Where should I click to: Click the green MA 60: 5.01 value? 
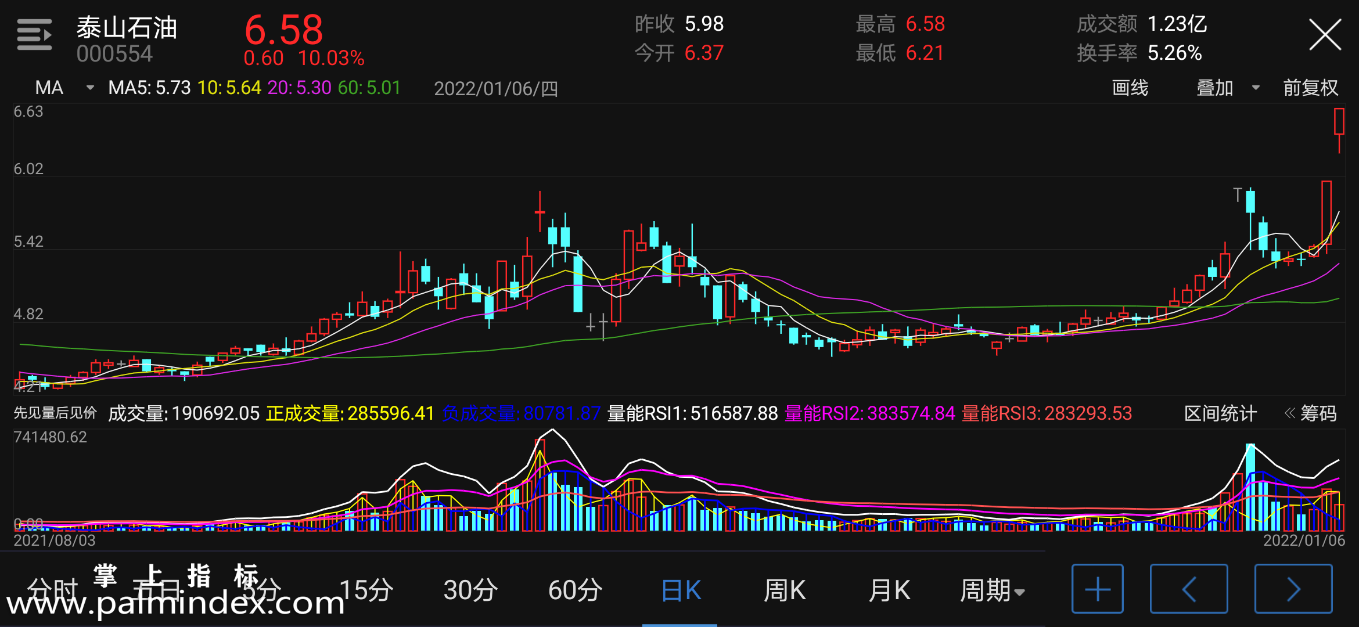[x=369, y=88]
